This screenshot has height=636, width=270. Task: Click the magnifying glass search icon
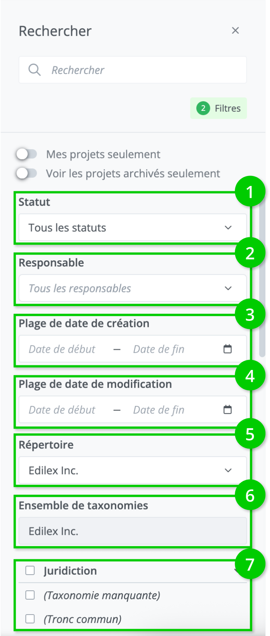point(34,70)
